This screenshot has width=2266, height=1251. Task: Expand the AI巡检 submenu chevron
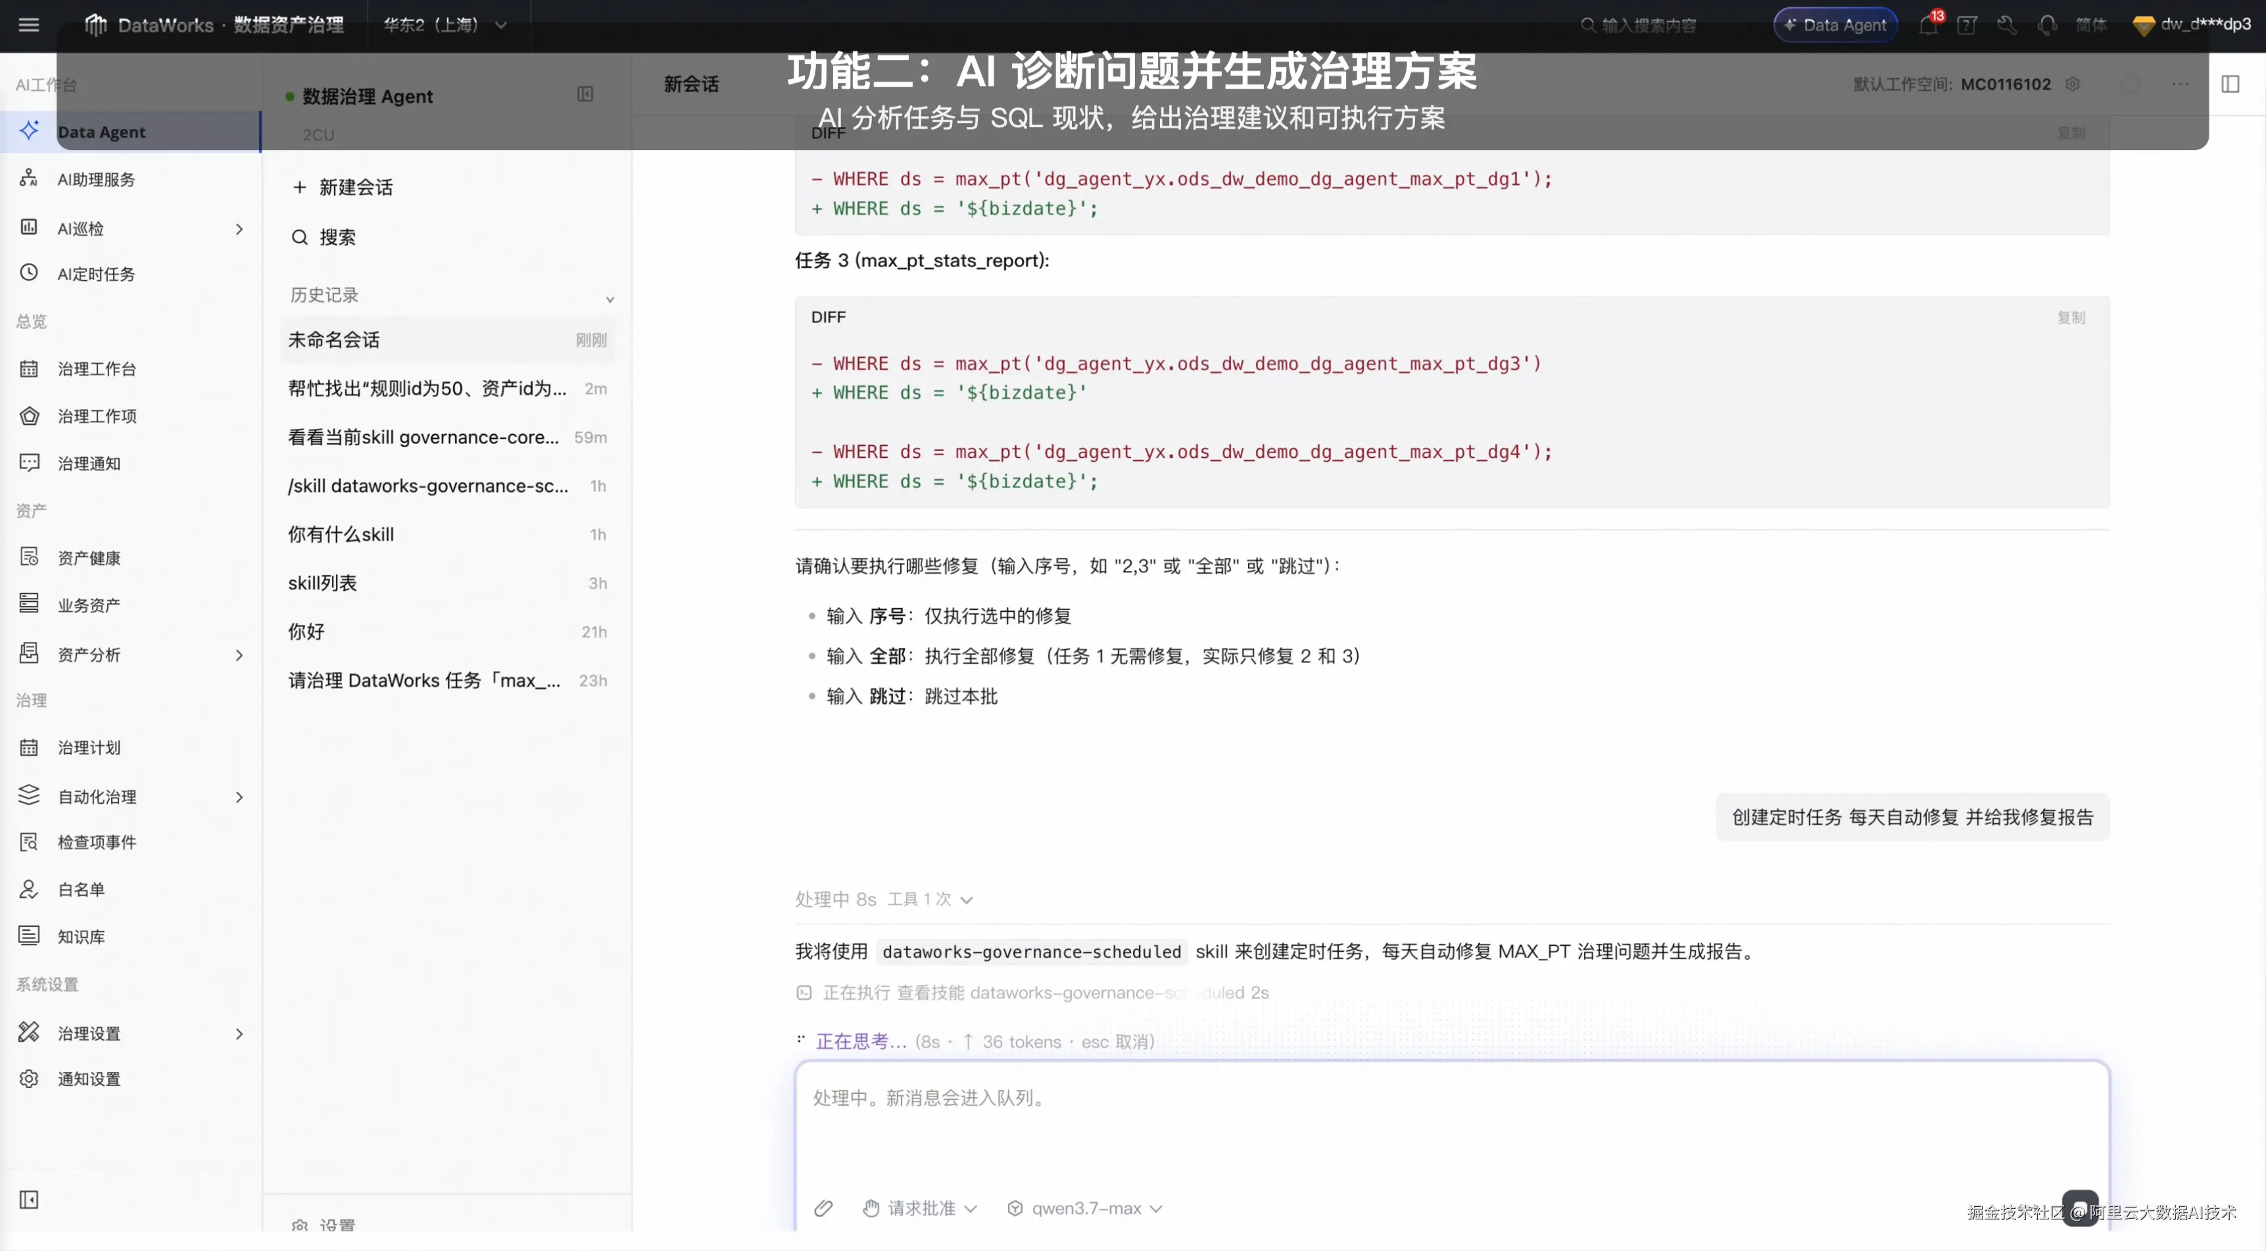pos(239,229)
